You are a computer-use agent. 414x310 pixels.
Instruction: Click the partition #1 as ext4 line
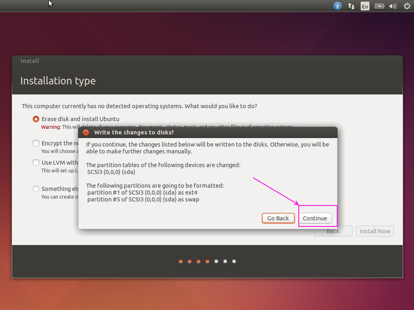pyautogui.click(x=142, y=193)
